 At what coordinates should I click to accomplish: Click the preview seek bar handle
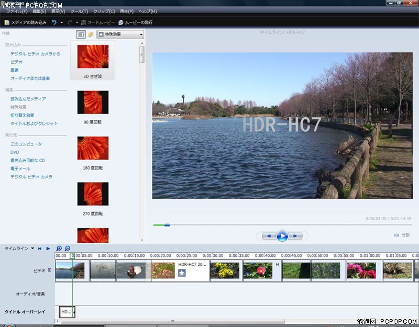(x=167, y=225)
